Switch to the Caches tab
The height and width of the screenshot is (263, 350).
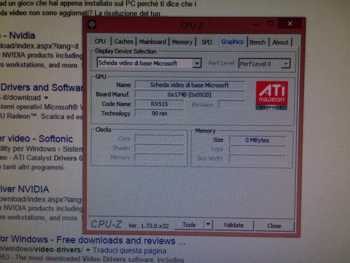click(124, 42)
